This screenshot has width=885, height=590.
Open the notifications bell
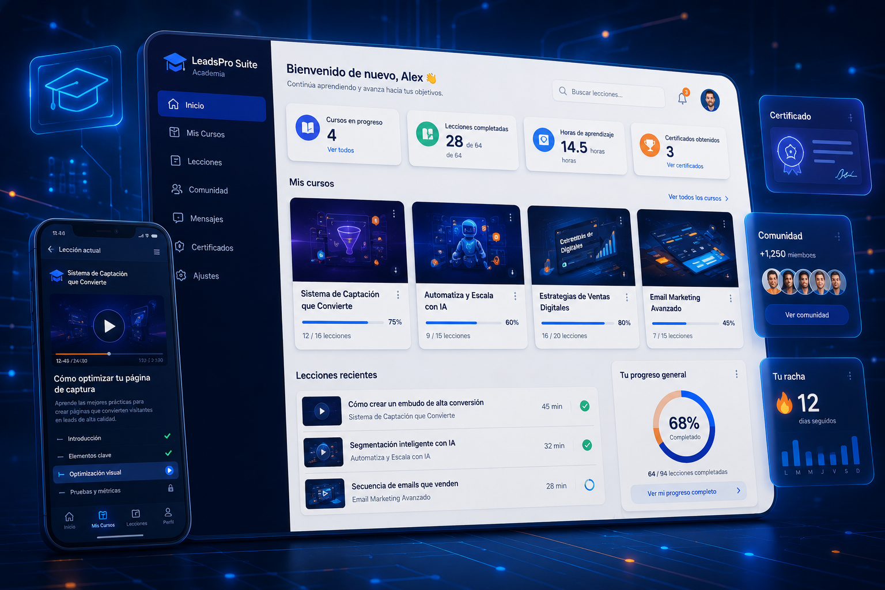682,98
